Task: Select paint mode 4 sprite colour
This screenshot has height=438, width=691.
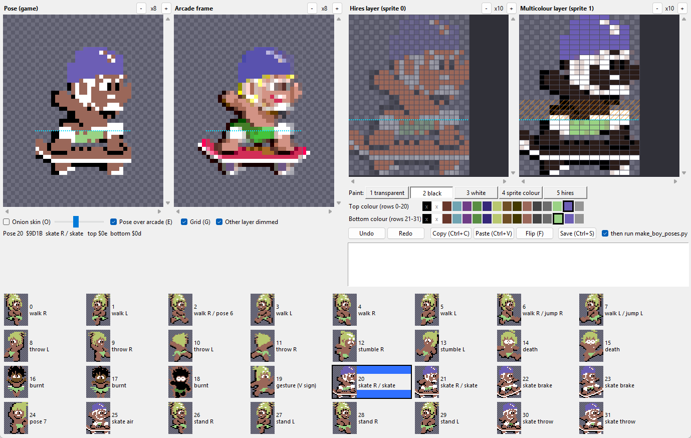Action: [x=521, y=193]
